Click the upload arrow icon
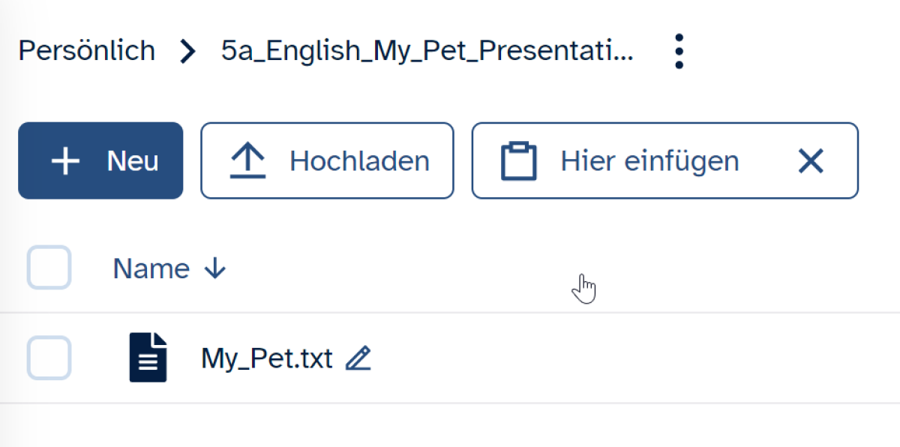 [x=247, y=161]
